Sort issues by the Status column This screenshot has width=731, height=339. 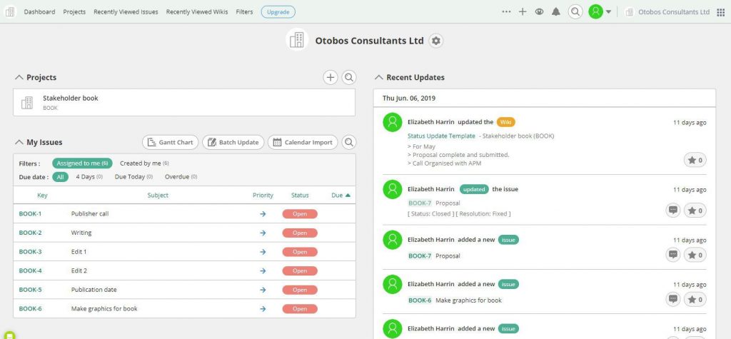click(300, 196)
